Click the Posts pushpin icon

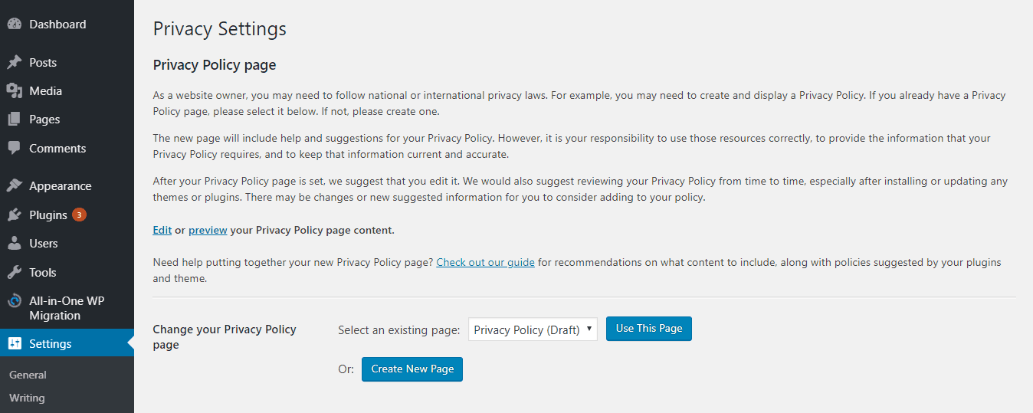(15, 62)
